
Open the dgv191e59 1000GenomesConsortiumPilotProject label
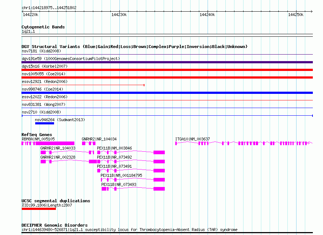click(x=71, y=59)
